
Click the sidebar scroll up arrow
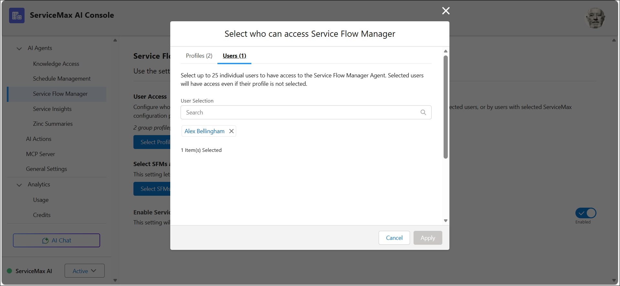115,40
